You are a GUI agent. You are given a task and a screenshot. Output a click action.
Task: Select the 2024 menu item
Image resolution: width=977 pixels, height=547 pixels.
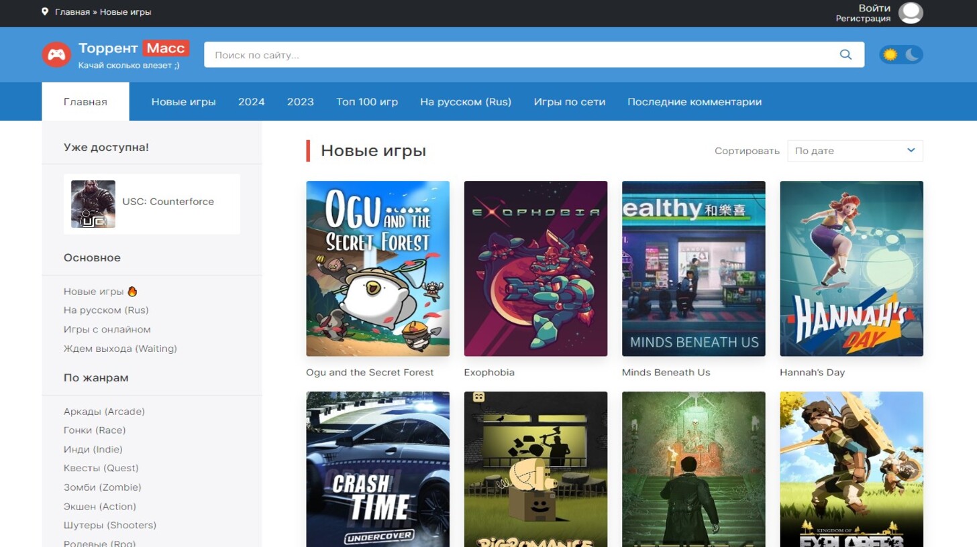[251, 102]
